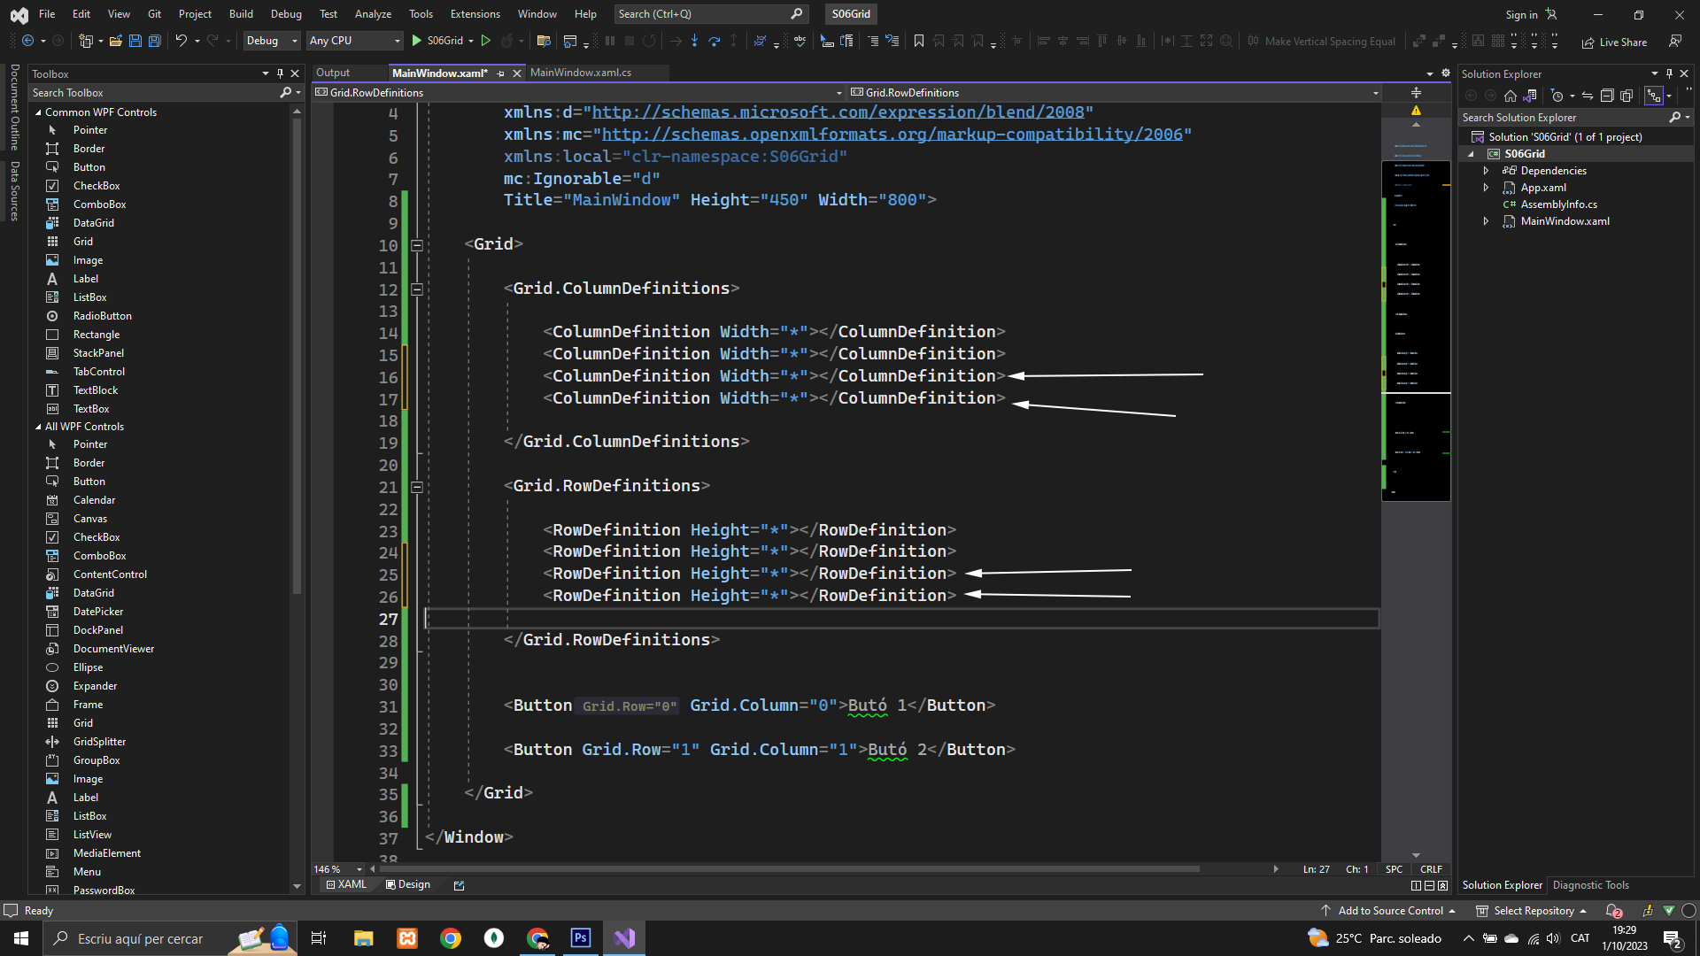Switch to MainWindow.xaml.cs tab
This screenshot has height=956, width=1700.
(x=581, y=73)
